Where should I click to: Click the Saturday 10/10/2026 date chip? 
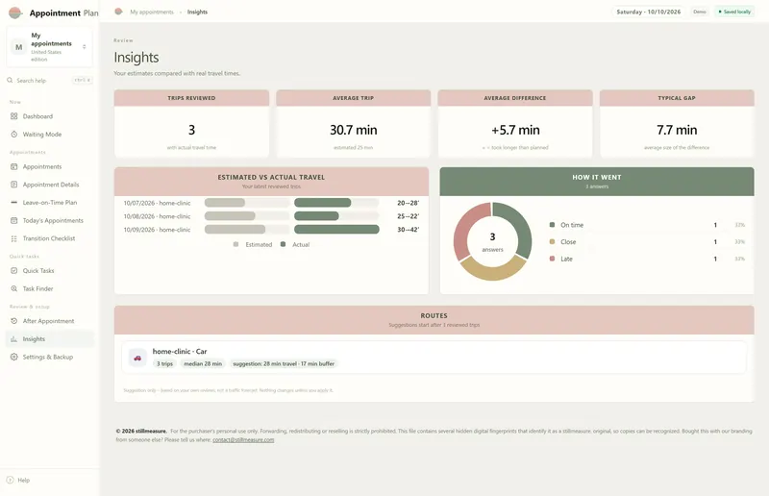coord(648,12)
